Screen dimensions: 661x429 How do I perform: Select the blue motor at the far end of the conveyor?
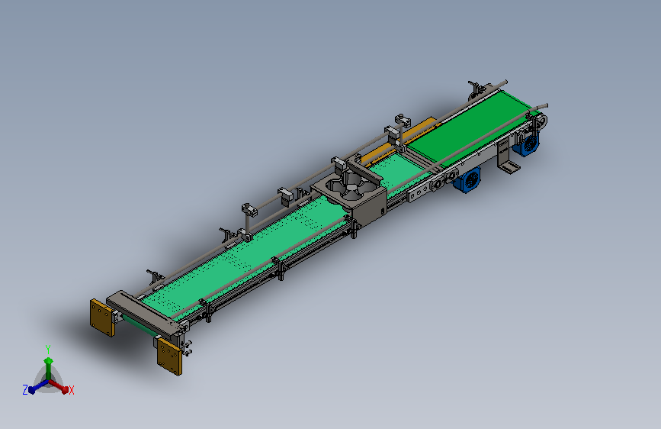527,144
